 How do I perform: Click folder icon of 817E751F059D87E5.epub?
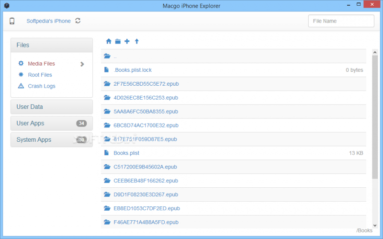107,139
